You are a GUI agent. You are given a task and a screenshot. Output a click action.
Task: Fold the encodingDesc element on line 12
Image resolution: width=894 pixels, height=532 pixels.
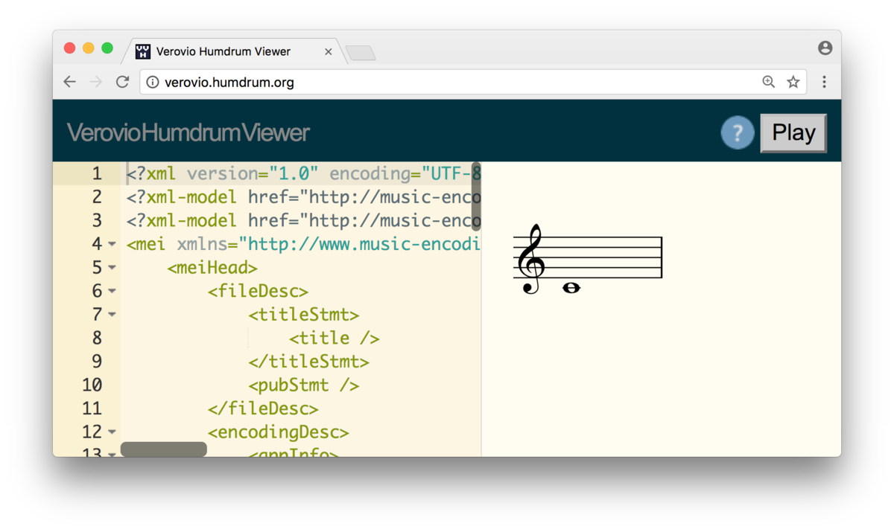[112, 432]
